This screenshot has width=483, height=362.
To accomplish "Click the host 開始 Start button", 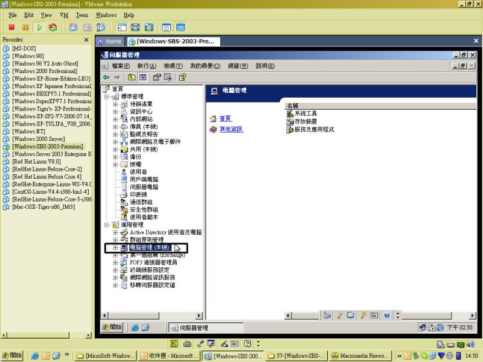I will click(12, 355).
